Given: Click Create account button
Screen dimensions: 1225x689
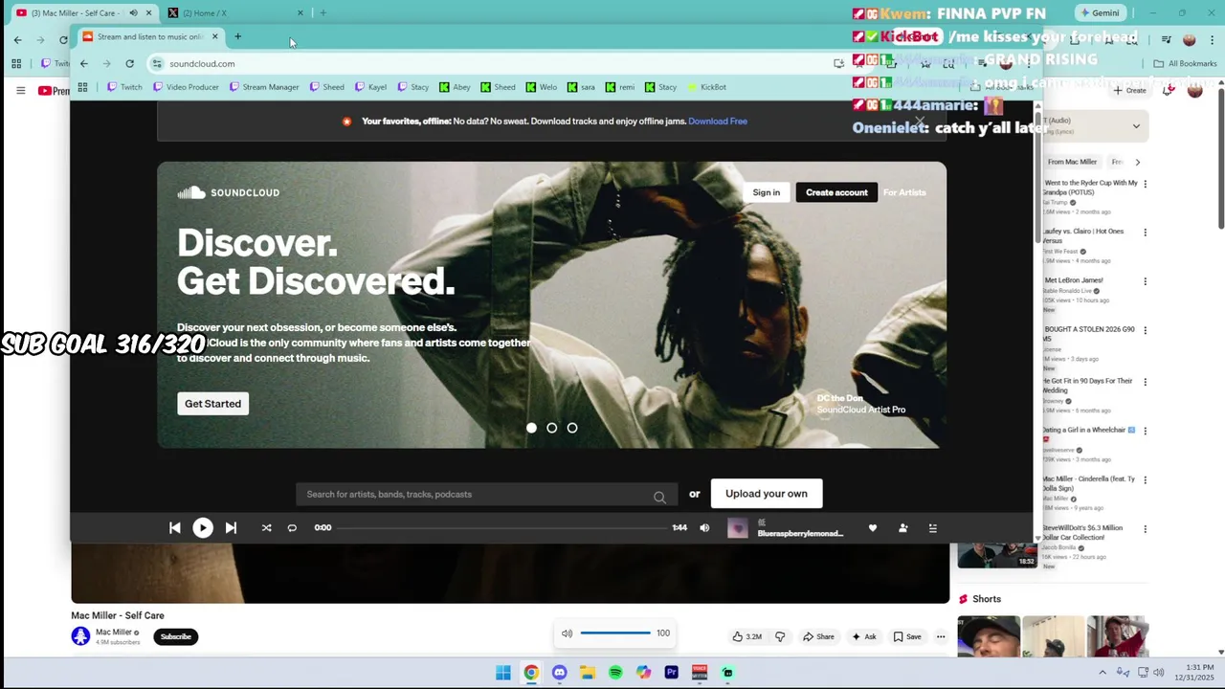Looking at the screenshot, I should 836,192.
